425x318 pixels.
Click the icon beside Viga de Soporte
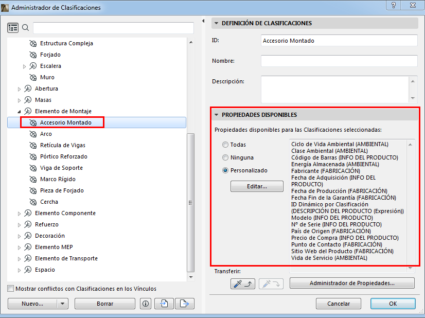(x=33, y=168)
